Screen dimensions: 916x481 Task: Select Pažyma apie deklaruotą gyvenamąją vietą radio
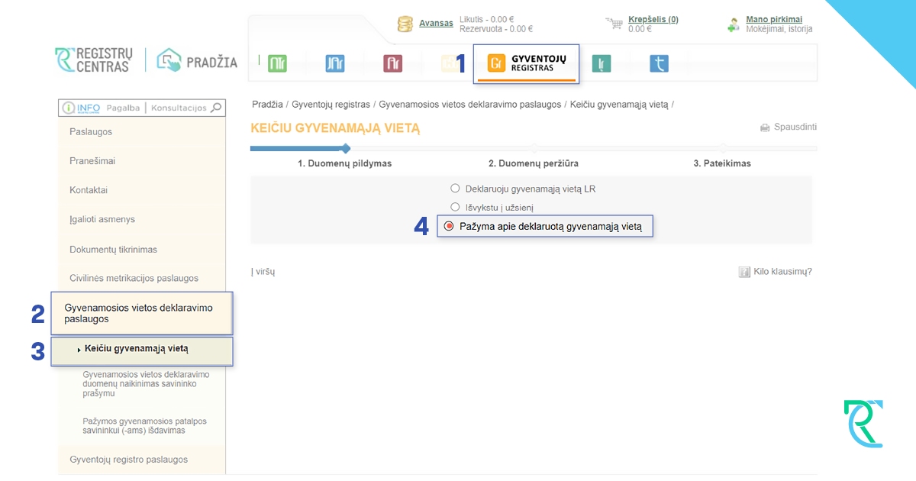pyautogui.click(x=449, y=226)
